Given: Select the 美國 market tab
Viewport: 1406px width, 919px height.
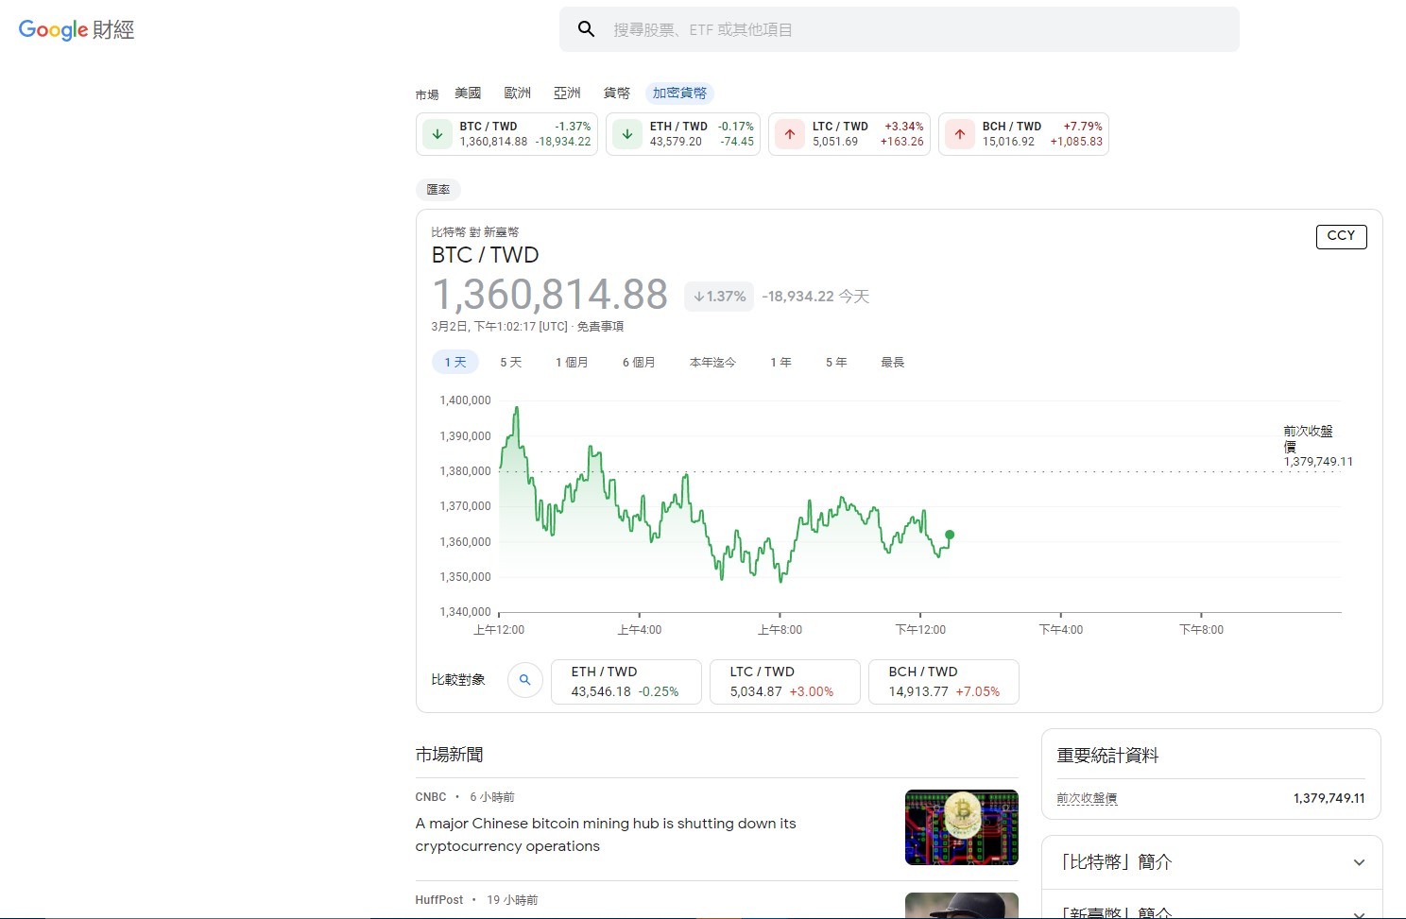Looking at the screenshot, I should tap(468, 93).
